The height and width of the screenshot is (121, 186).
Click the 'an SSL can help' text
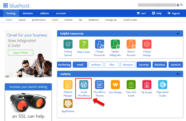pos(28,116)
